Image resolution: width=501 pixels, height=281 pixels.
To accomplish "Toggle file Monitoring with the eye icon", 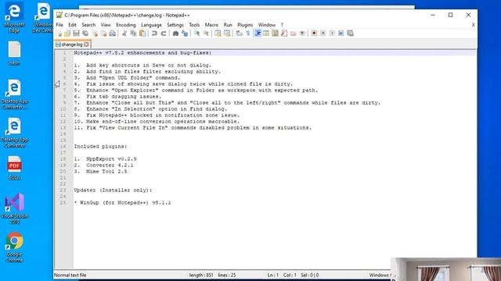I will (x=302, y=33).
